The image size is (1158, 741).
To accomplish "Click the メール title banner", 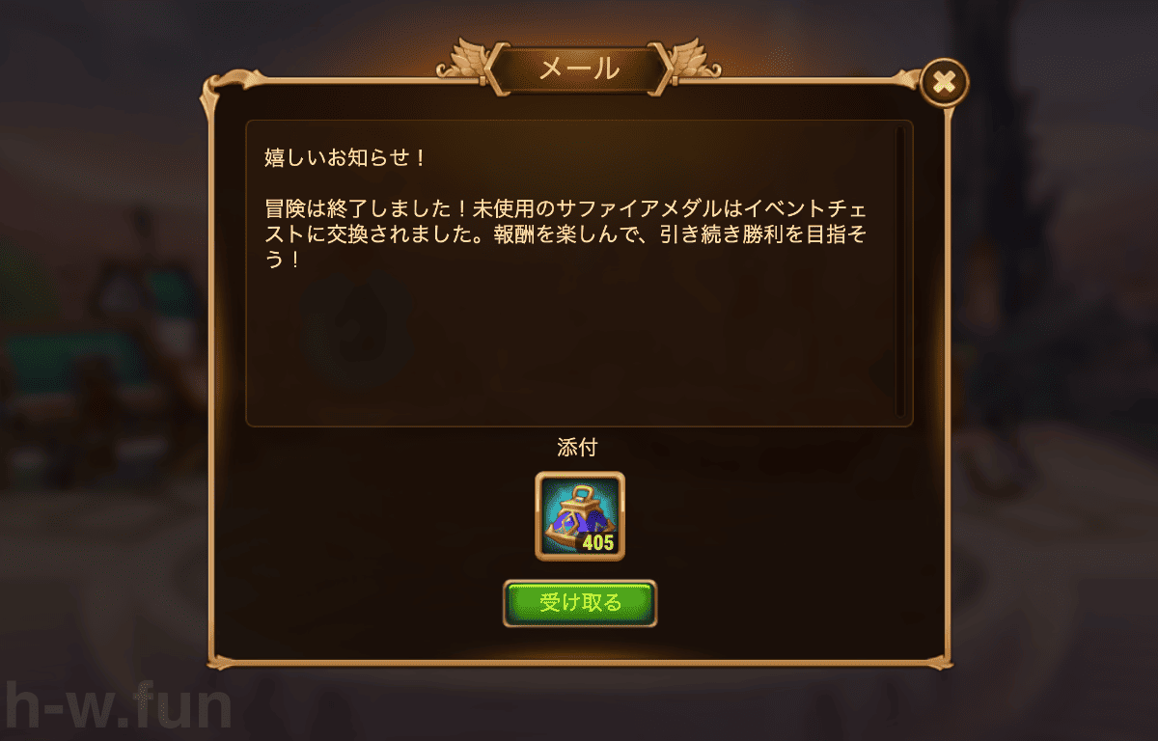I will [579, 69].
